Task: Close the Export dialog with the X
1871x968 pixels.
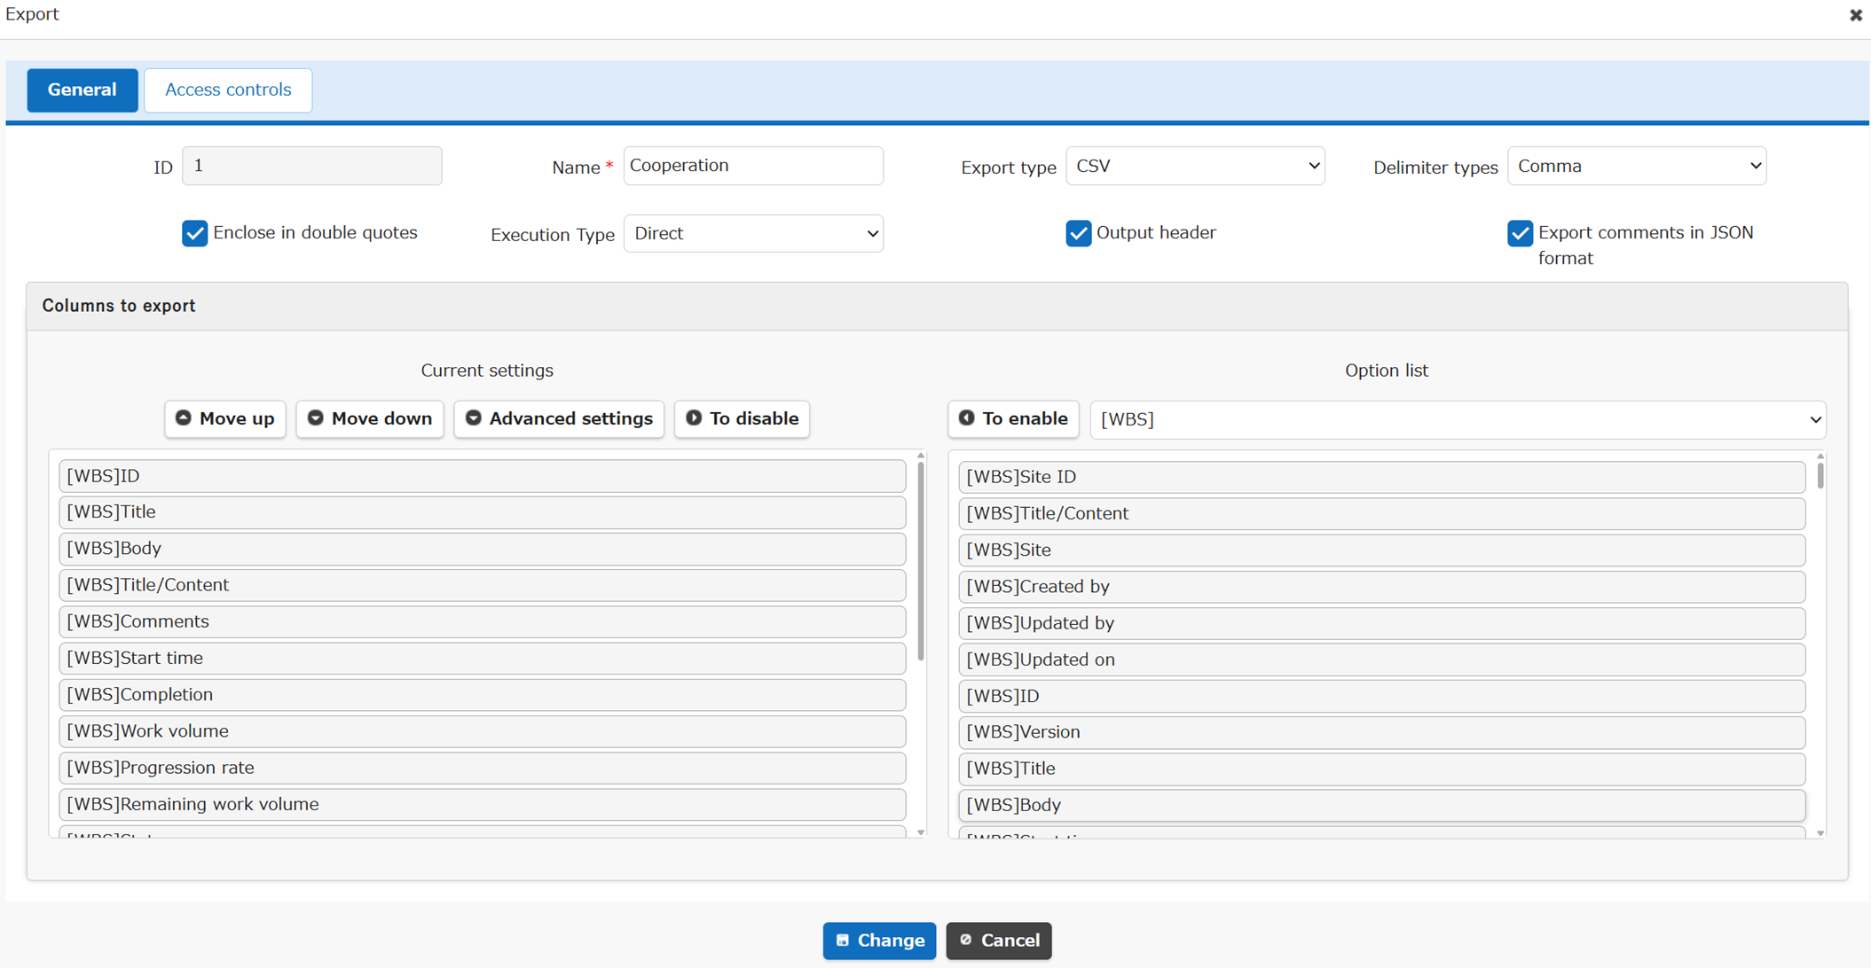Action: pyautogui.click(x=1855, y=15)
